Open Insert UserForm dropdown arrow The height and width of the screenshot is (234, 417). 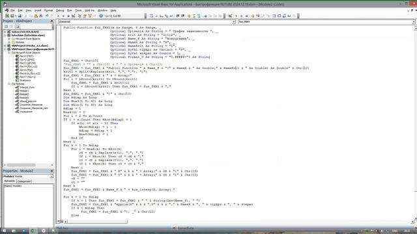[16, 16]
